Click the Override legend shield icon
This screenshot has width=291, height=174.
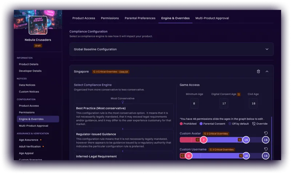(254, 124)
